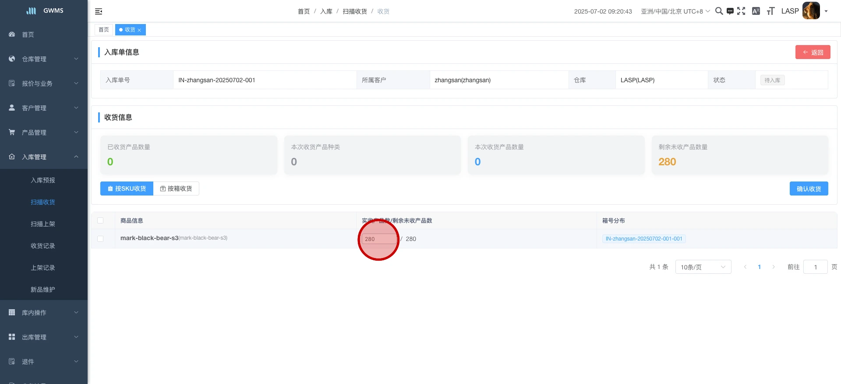Open the timezone 亚洲/中国/北京 dropdown
841x384 pixels.
[675, 11]
